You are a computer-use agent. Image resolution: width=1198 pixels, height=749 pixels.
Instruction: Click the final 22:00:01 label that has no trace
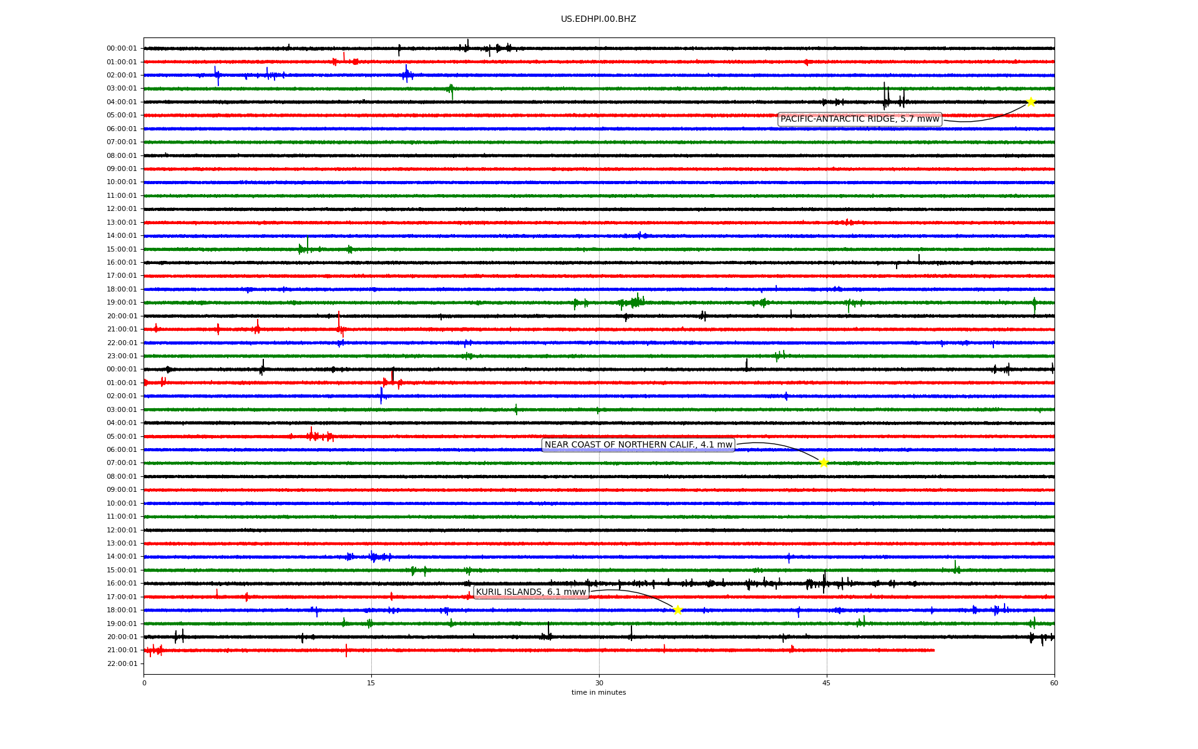122,664
